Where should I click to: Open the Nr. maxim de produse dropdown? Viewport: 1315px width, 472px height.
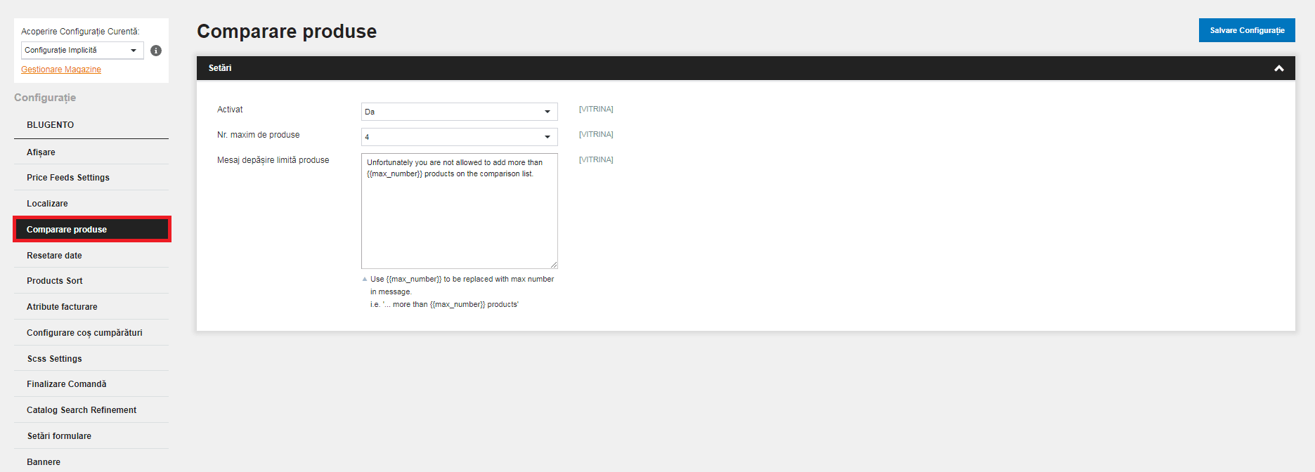point(460,137)
